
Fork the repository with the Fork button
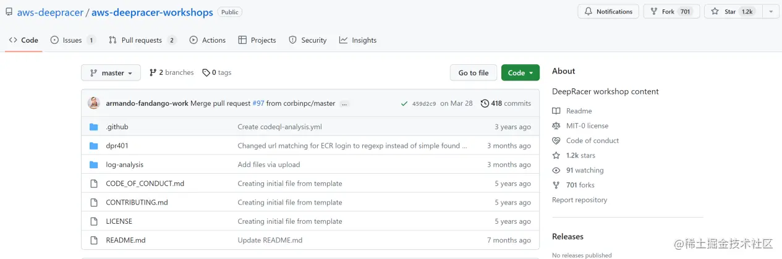(671, 12)
